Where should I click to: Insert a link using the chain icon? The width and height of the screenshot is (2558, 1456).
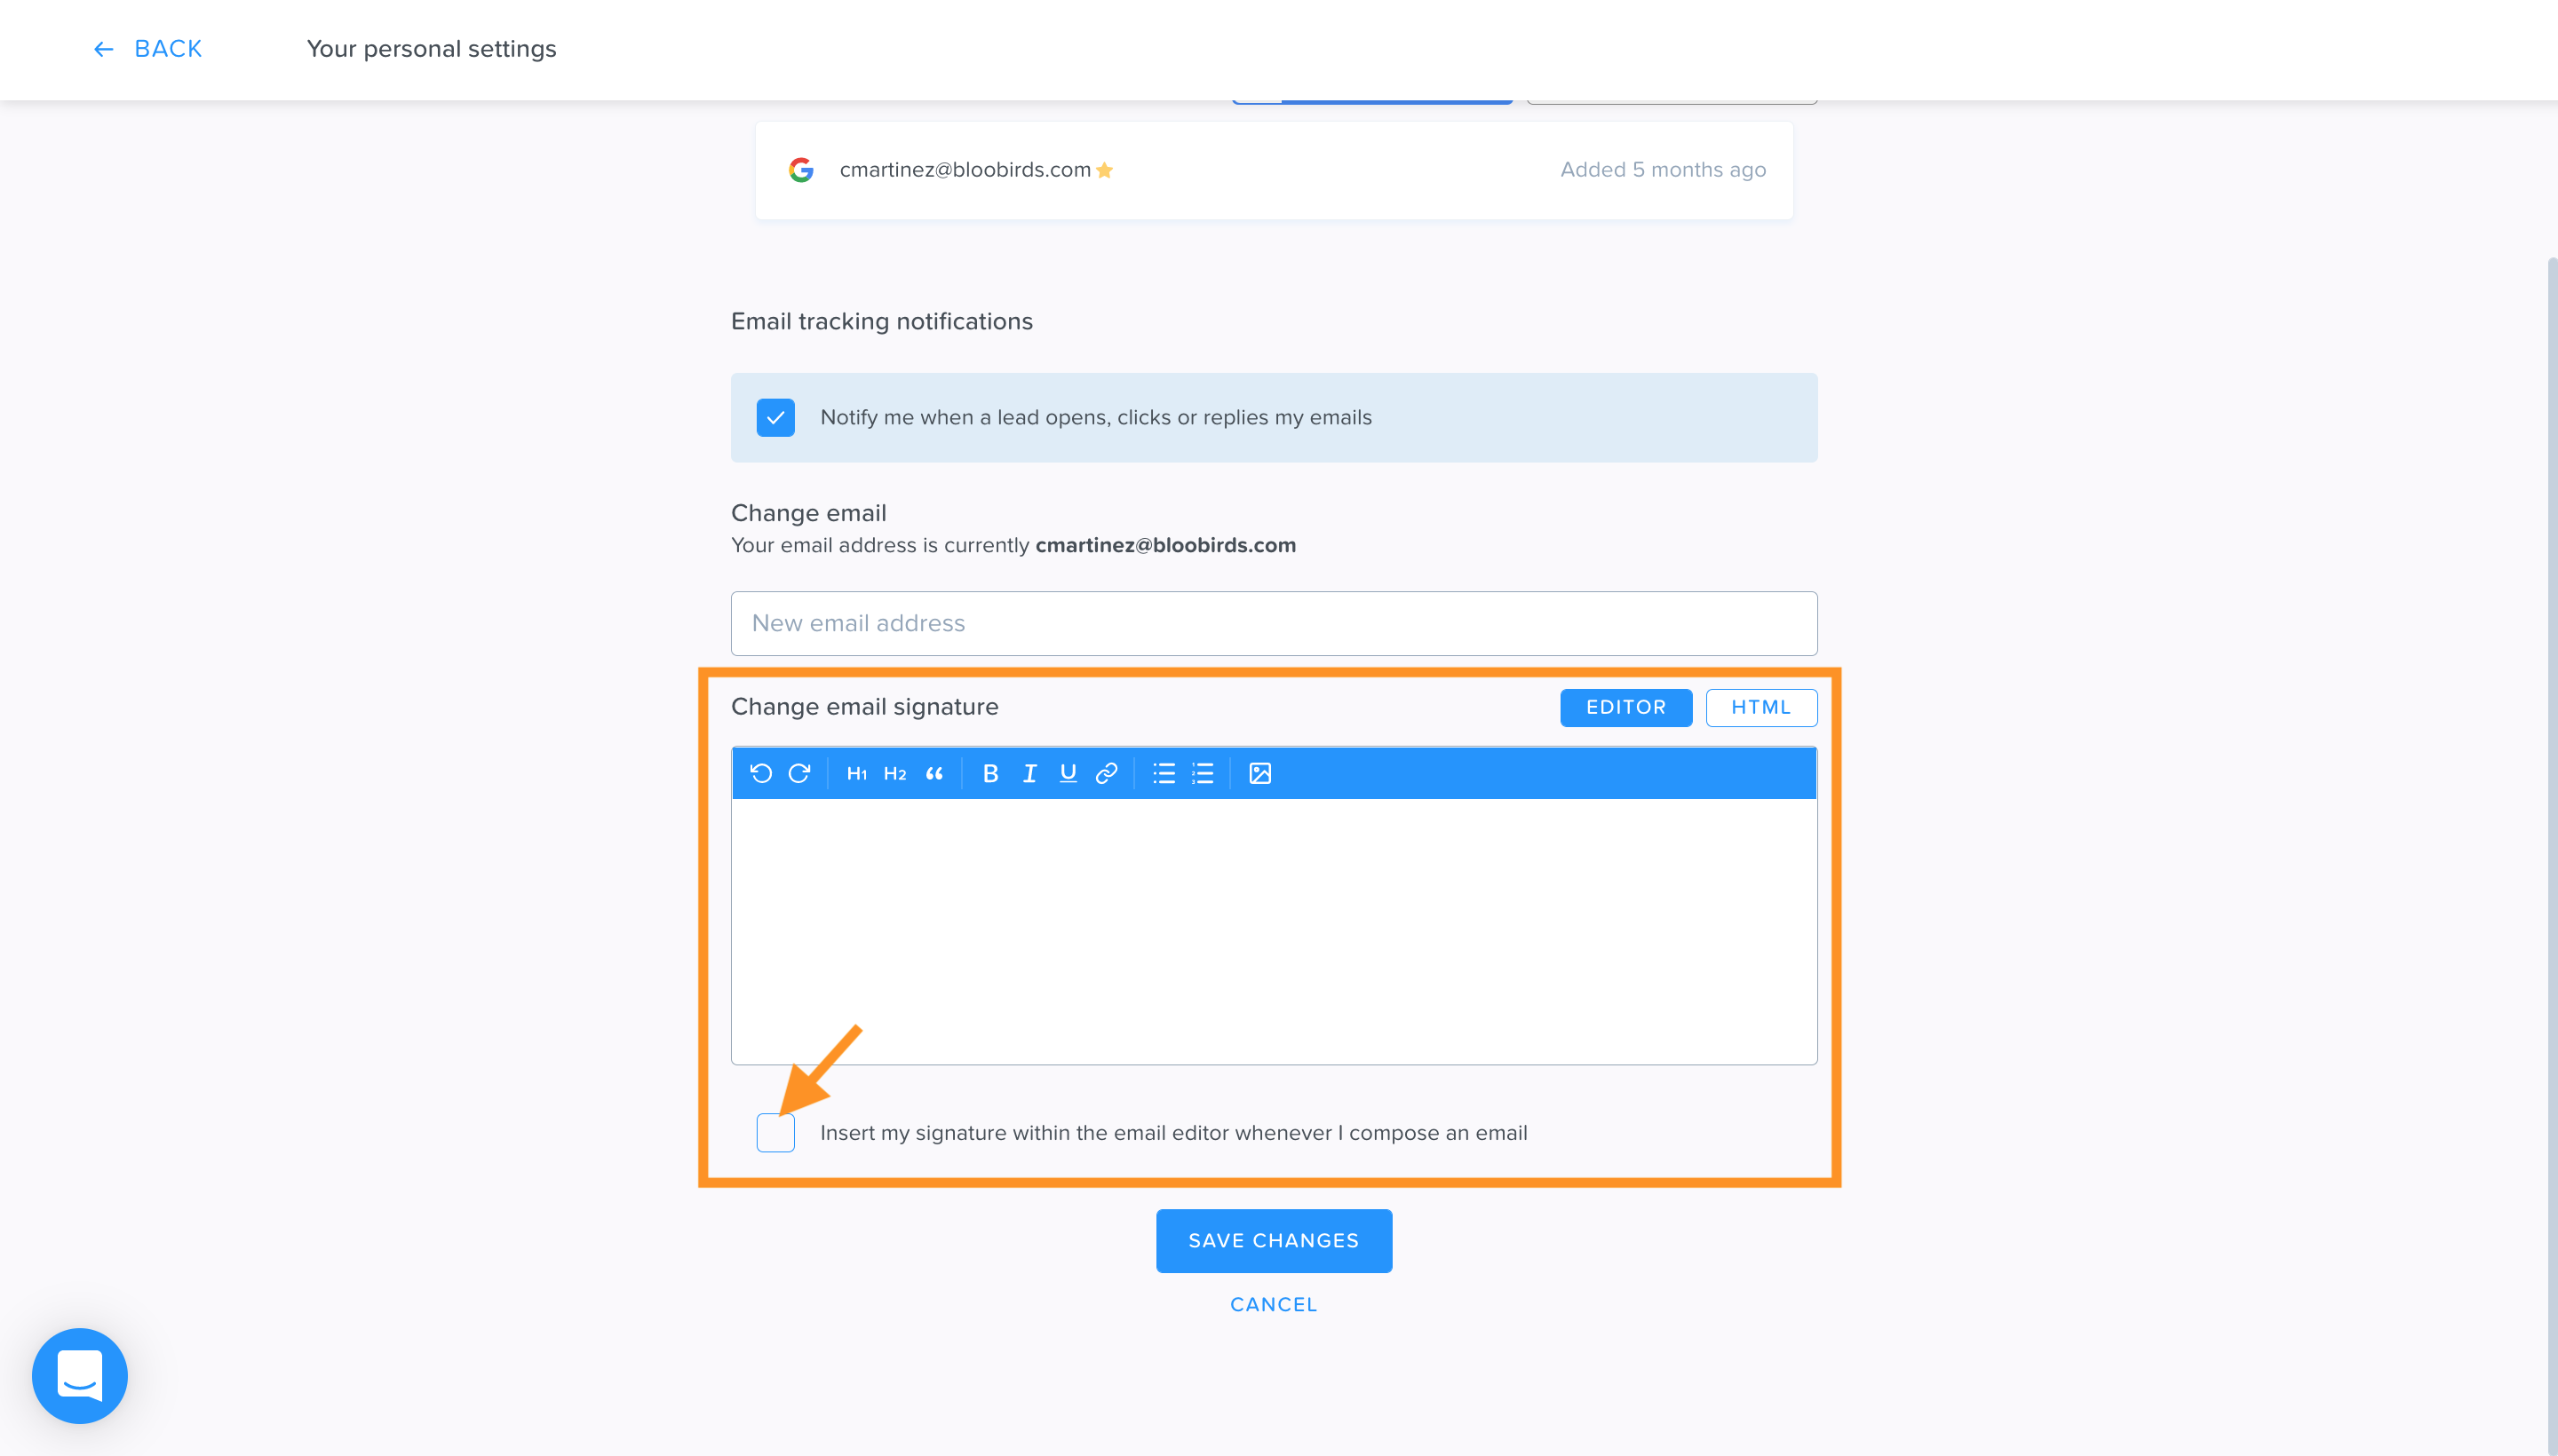(x=1107, y=773)
